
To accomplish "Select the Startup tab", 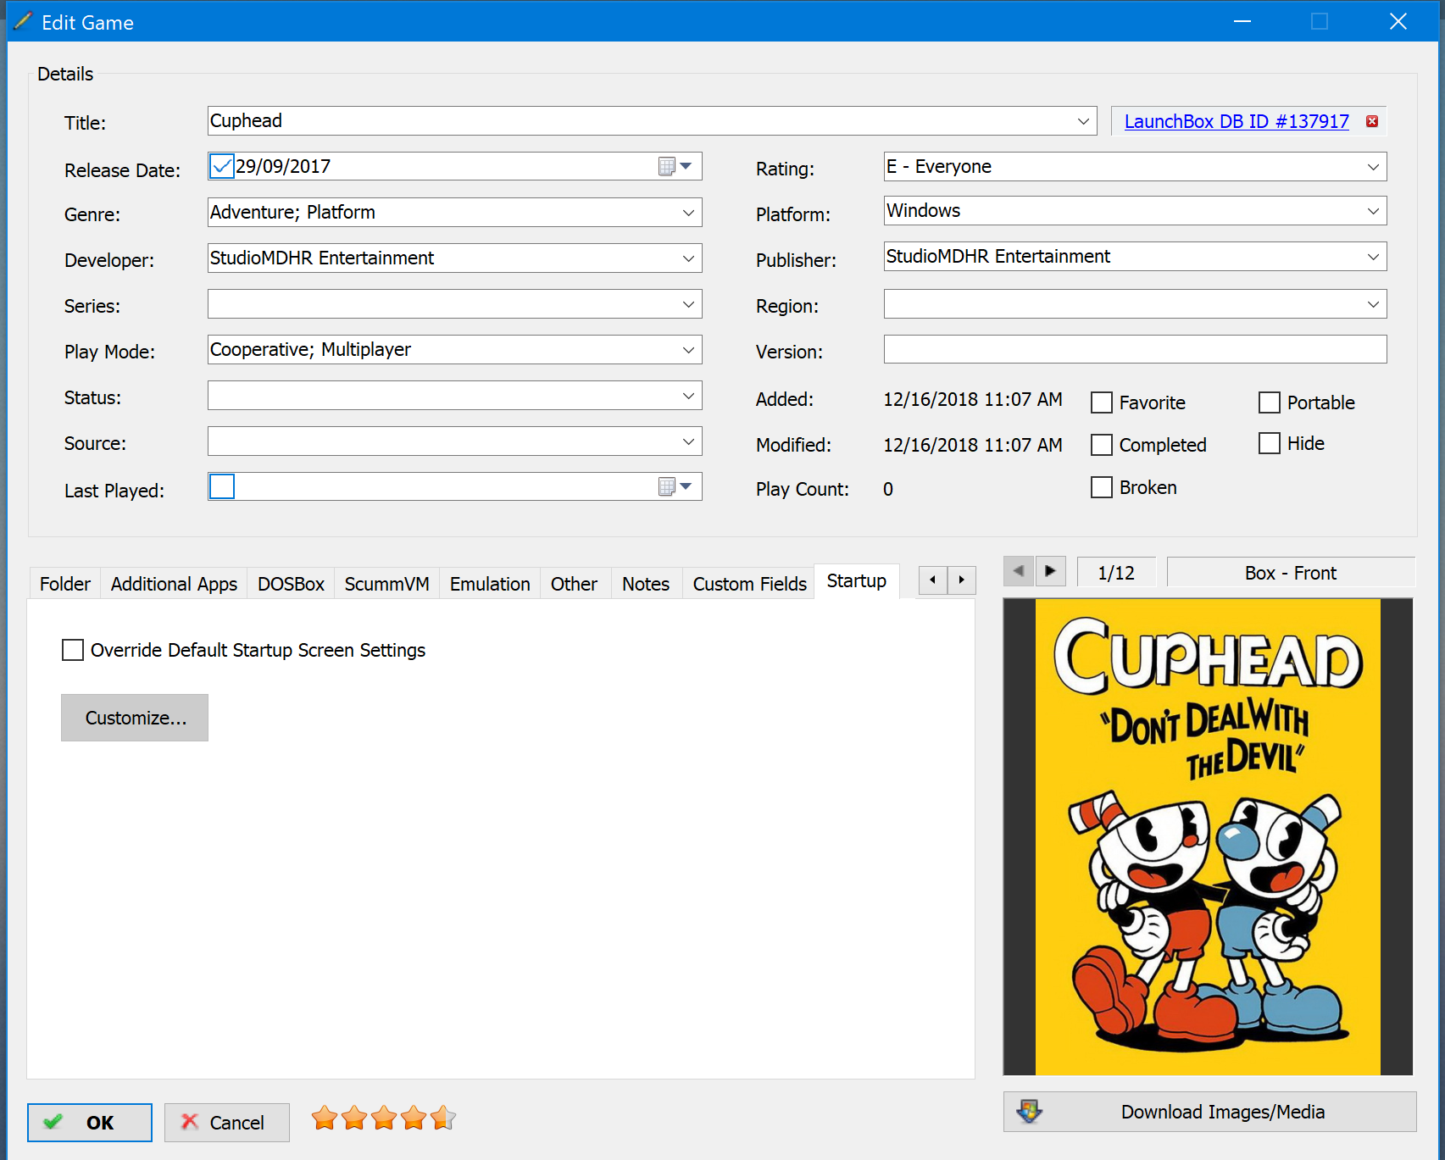I will tap(856, 580).
